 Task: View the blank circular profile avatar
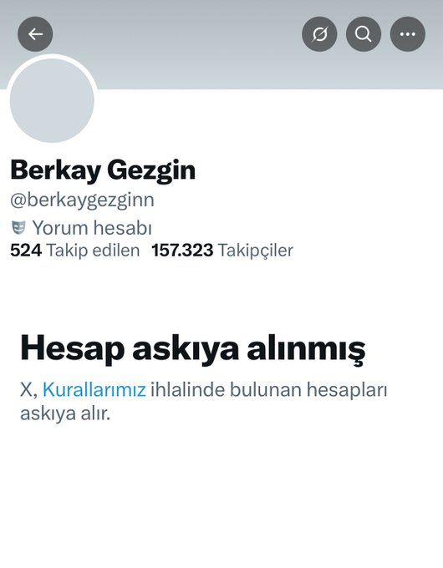pos(52,100)
